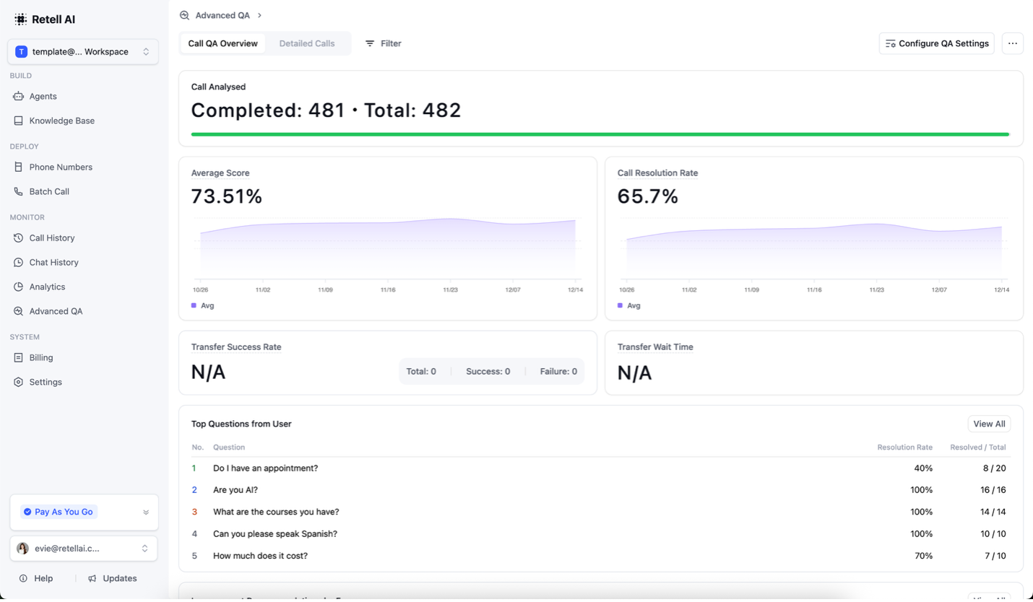Click the 70% resolution rate value
Image resolution: width=1033 pixels, height=602 pixels.
[923, 556]
